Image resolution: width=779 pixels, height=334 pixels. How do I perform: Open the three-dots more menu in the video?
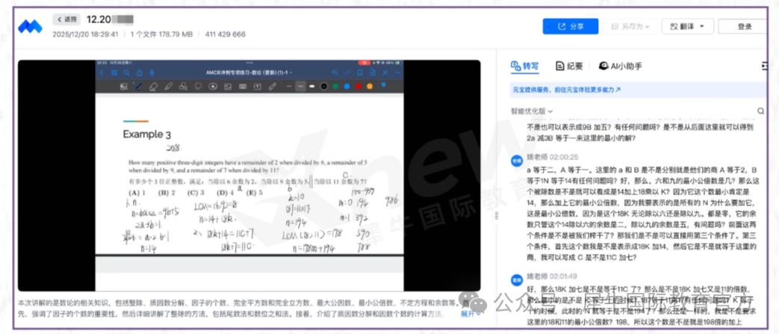(x=397, y=72)
